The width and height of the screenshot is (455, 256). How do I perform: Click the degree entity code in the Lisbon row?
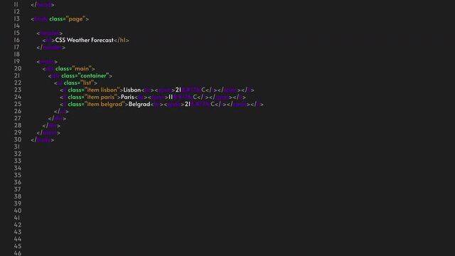191,90
